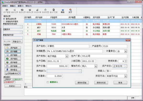Screen dimensions: 143x101
Task: Select 按指定条件查找 radio button
Action: [4, 21]
